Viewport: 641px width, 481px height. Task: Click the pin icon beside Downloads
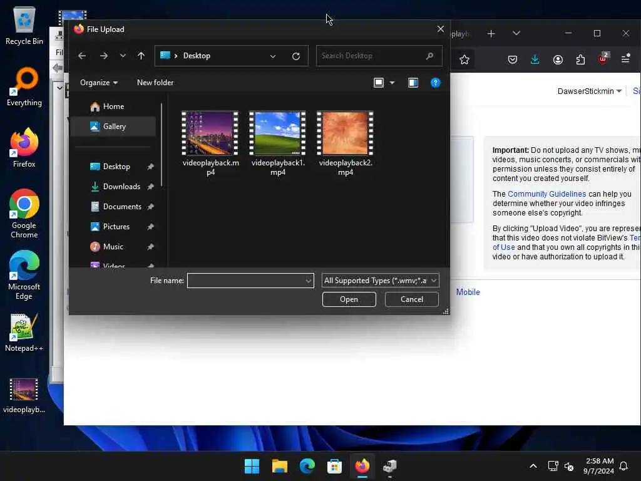(x=150, y=187)
